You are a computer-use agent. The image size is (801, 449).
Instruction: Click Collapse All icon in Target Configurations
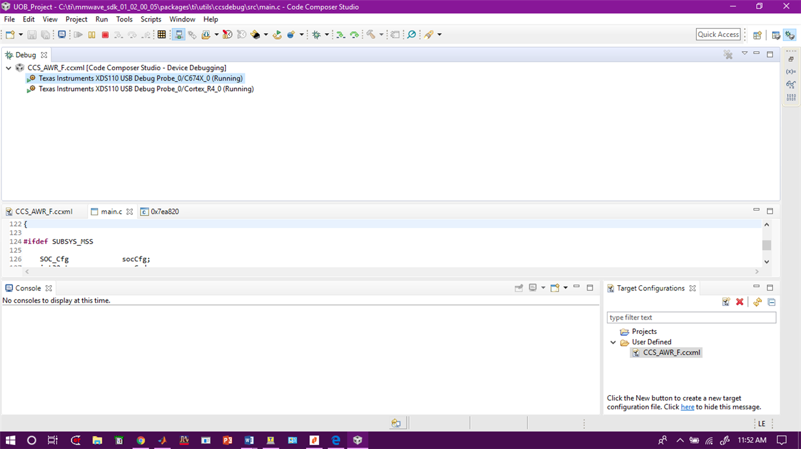coord(772,302)
